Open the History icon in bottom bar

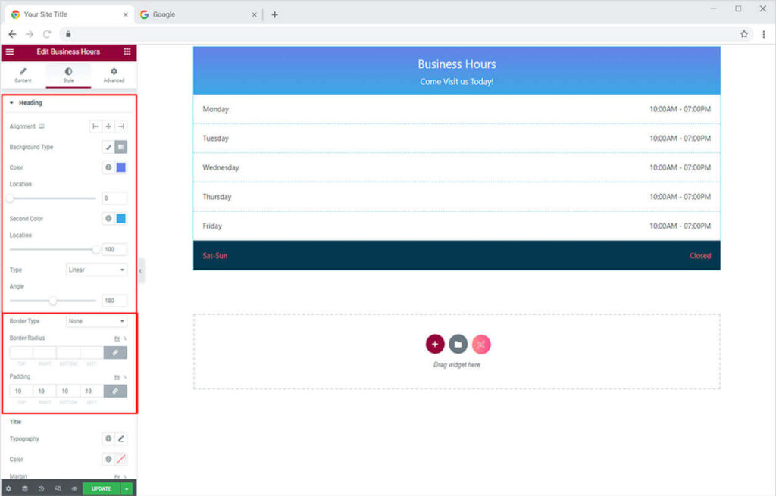[41, 489]
